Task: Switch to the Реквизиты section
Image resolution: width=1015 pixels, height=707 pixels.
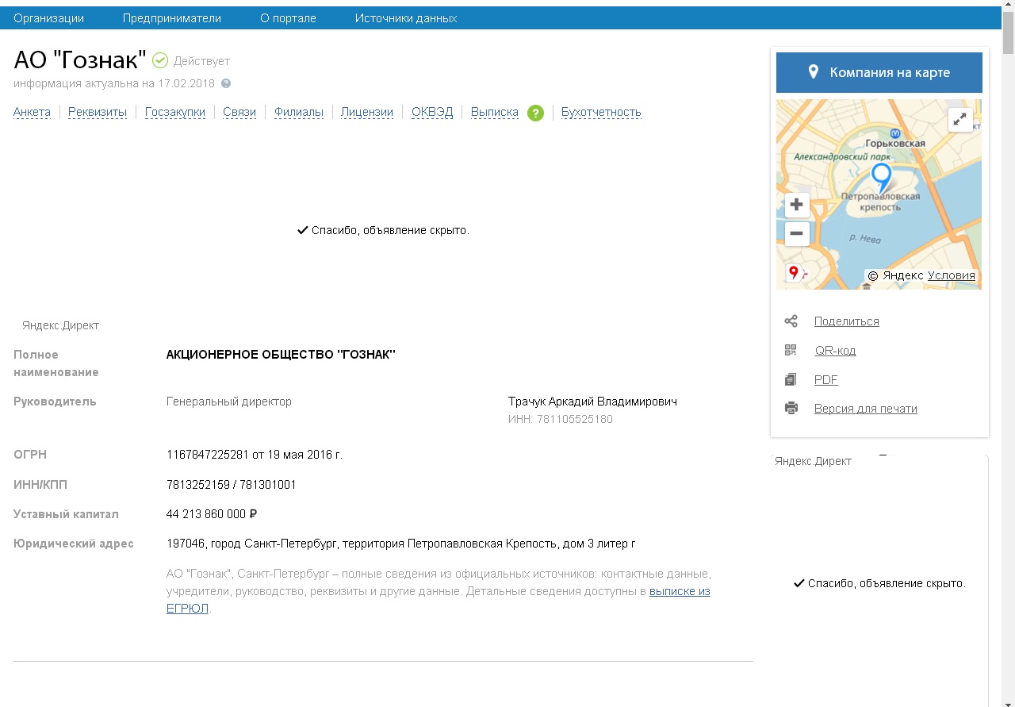Action: (x=98, y=112)
